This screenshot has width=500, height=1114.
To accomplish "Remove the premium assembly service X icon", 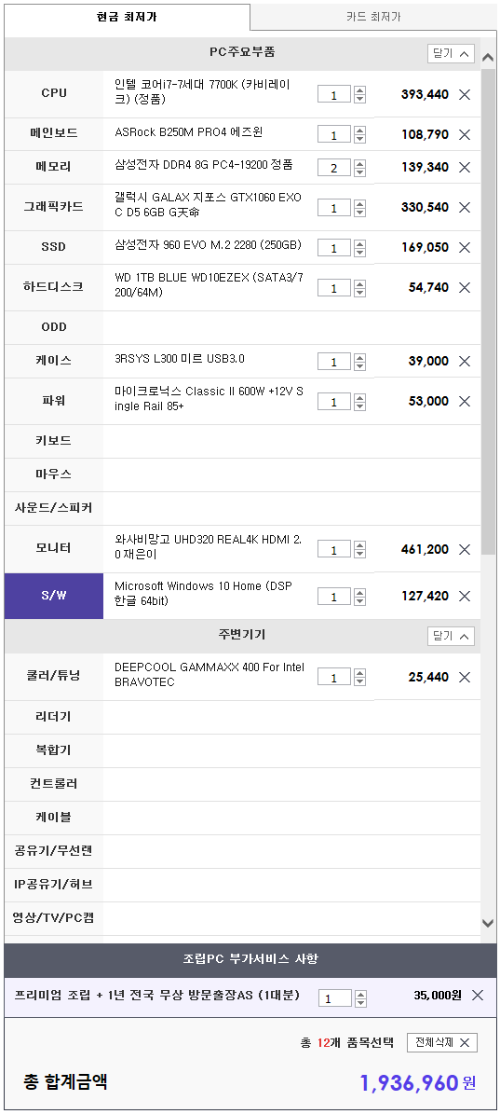I will point(478,996).
